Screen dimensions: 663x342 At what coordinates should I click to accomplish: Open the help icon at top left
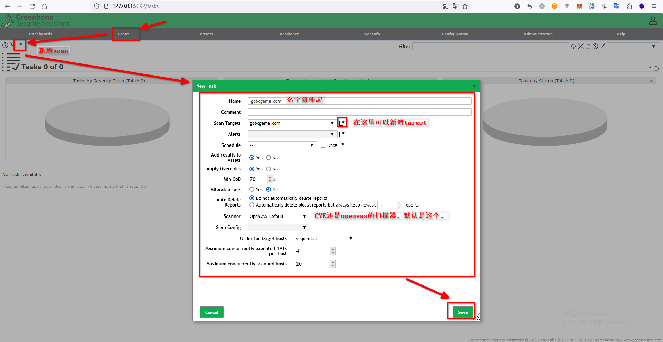click(5, 45)
